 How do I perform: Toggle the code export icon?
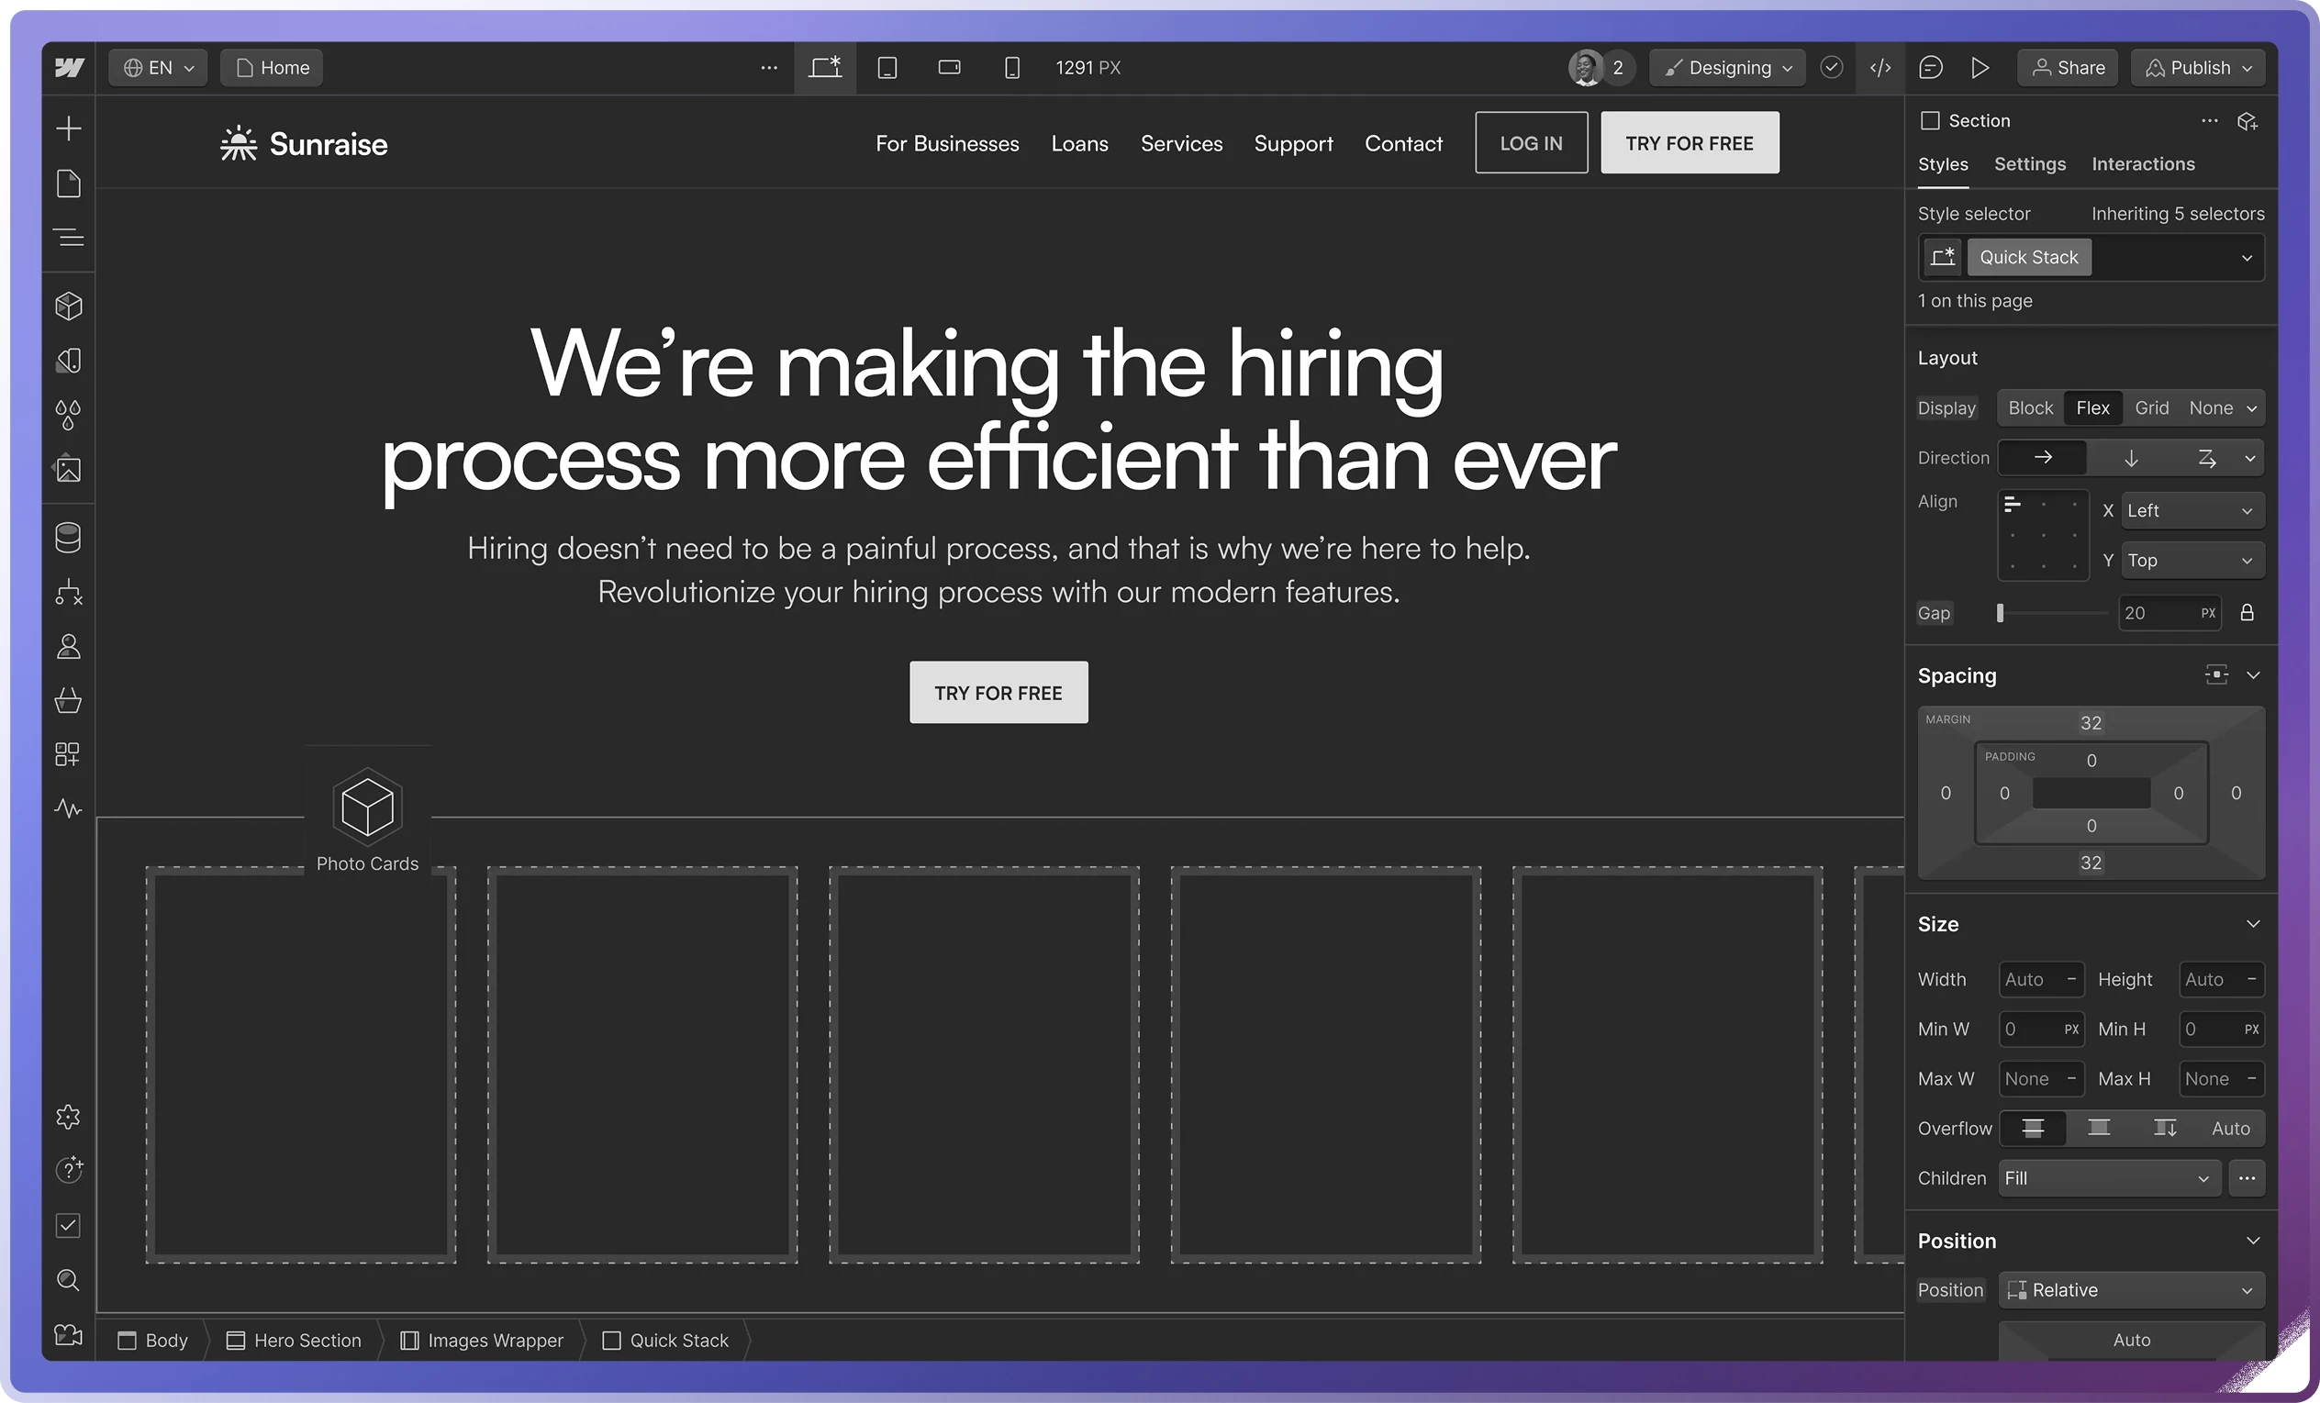(x=1880, y=68)
